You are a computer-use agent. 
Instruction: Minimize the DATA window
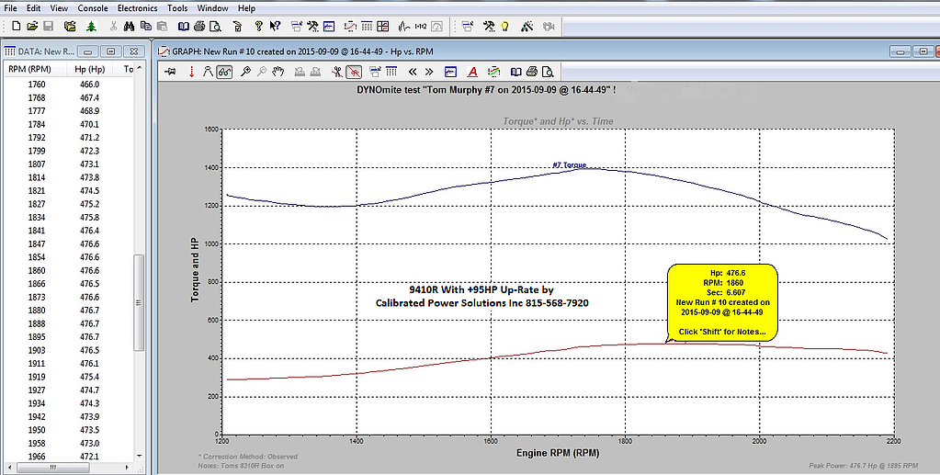[x=89, y=51]
